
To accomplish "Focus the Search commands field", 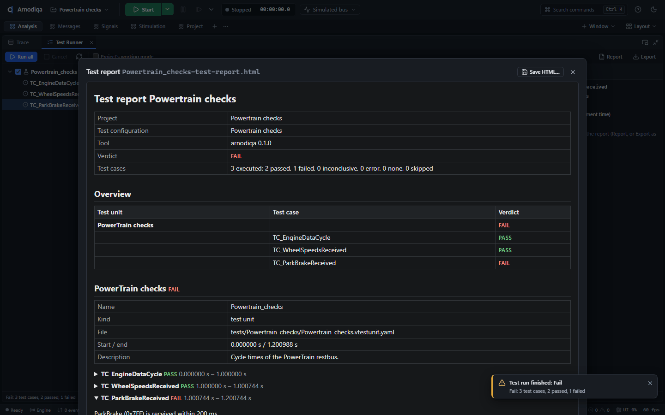I will (584, 10).
